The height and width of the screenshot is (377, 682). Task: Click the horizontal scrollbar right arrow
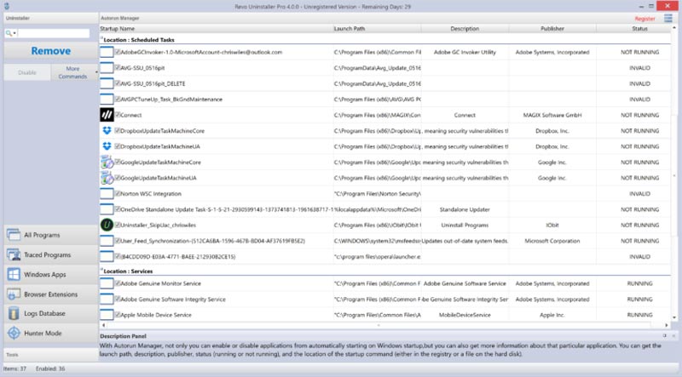[x=667, y=325]
